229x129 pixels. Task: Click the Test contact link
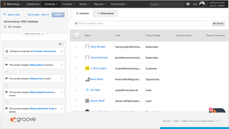pos(33,15)
